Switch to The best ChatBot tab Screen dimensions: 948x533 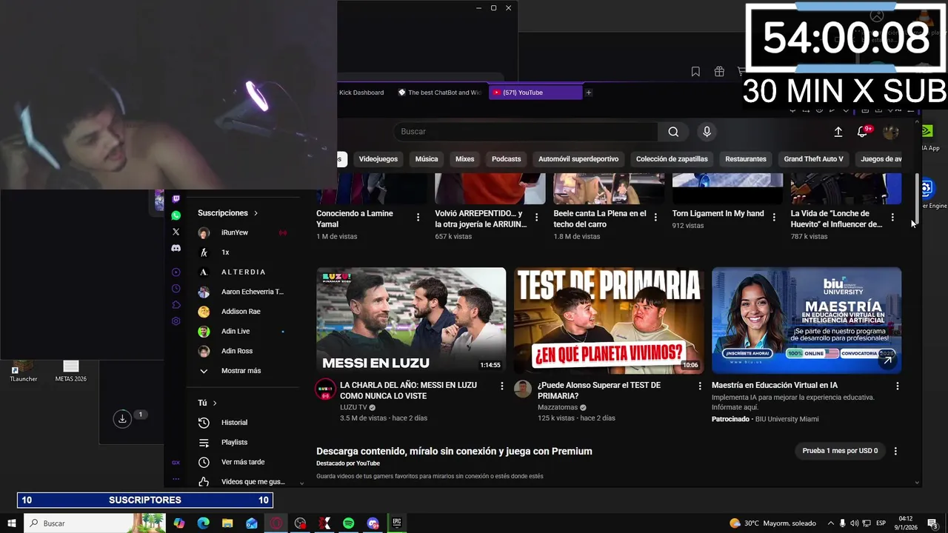point(439,93)
